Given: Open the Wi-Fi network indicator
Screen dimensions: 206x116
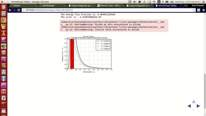Looking at the screenshot, I should pos(154,2).
